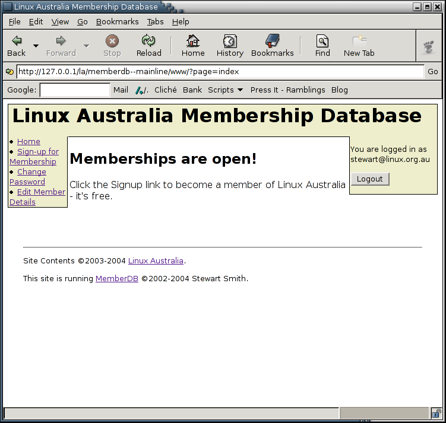Open the window menu icon in title bar
Screen dimensions: 446x423
[x=8, y=7]
